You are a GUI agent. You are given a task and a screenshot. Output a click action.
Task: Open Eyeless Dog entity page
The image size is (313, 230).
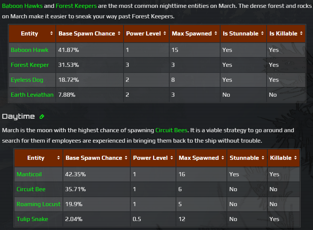(x=27, y=80)
